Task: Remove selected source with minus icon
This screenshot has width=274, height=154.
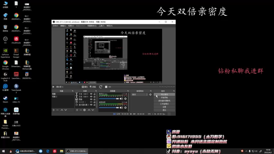Action: click(81, 110)
